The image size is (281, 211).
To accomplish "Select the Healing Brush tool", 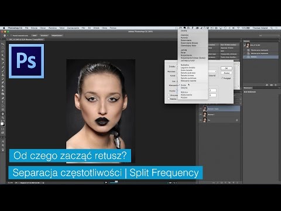I will tap(3, 67).
